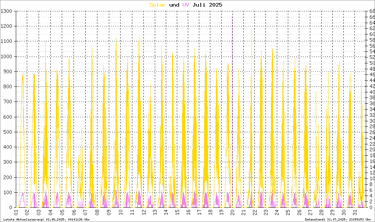
Task: Select the 1300 label on the left axis
Action: [x=7, y=11]
